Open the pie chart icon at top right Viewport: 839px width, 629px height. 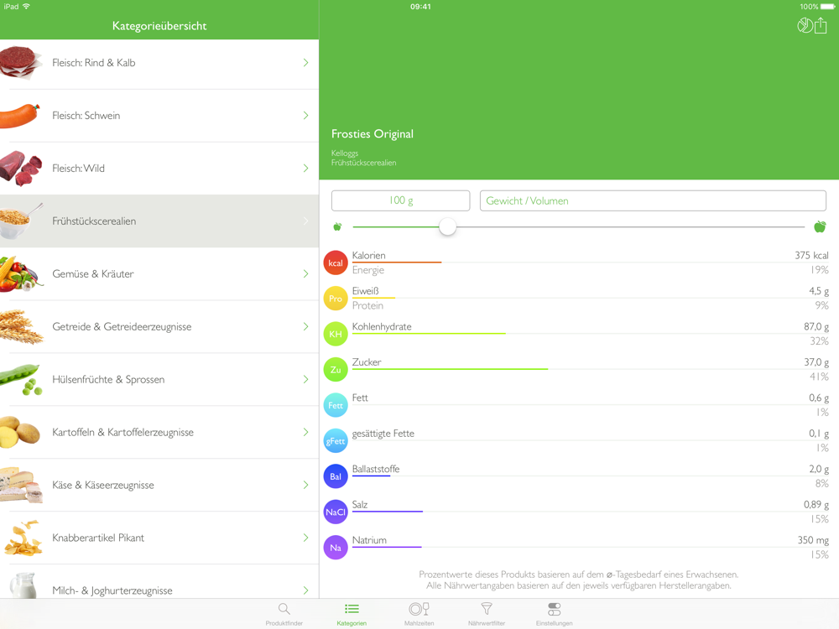pyautogui.click(x=805, y=25)
